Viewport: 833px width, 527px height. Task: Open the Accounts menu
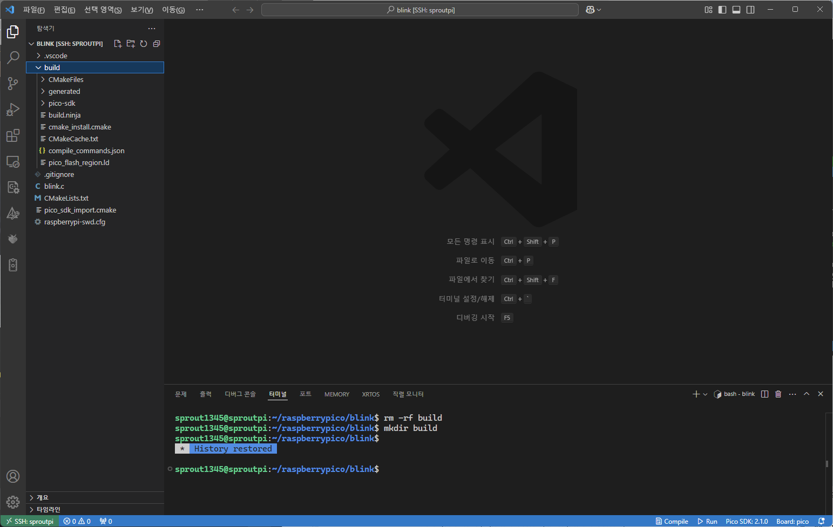click(13, 476)
